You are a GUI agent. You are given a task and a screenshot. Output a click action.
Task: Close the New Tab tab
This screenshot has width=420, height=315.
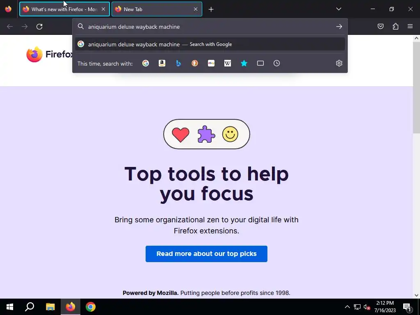(196, 9)
